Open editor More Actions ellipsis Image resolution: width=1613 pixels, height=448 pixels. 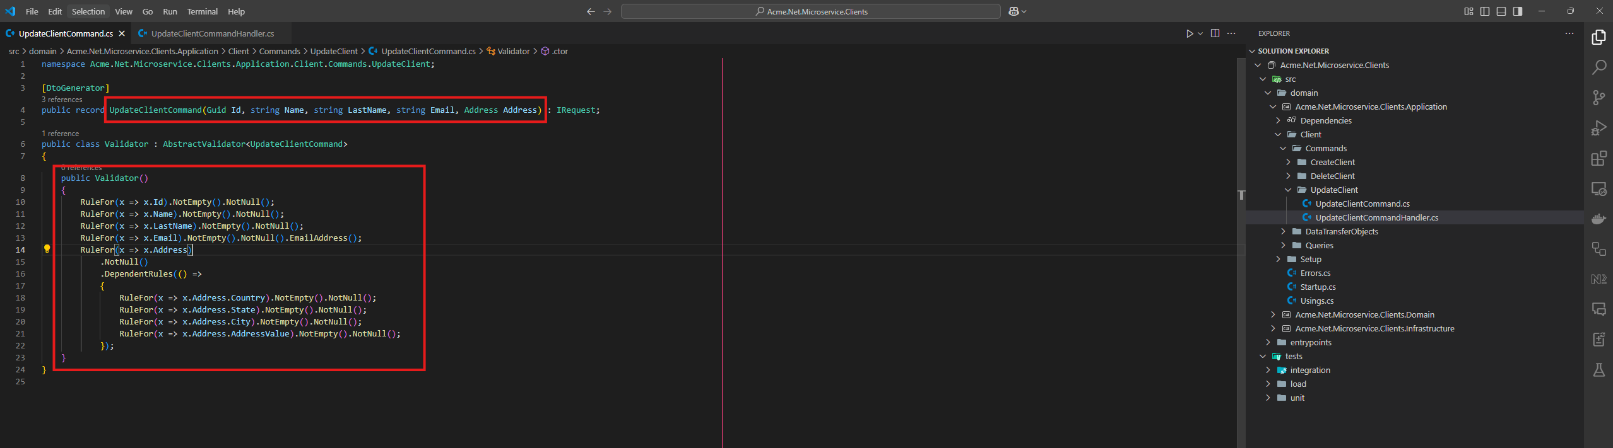click(1231, 33)
